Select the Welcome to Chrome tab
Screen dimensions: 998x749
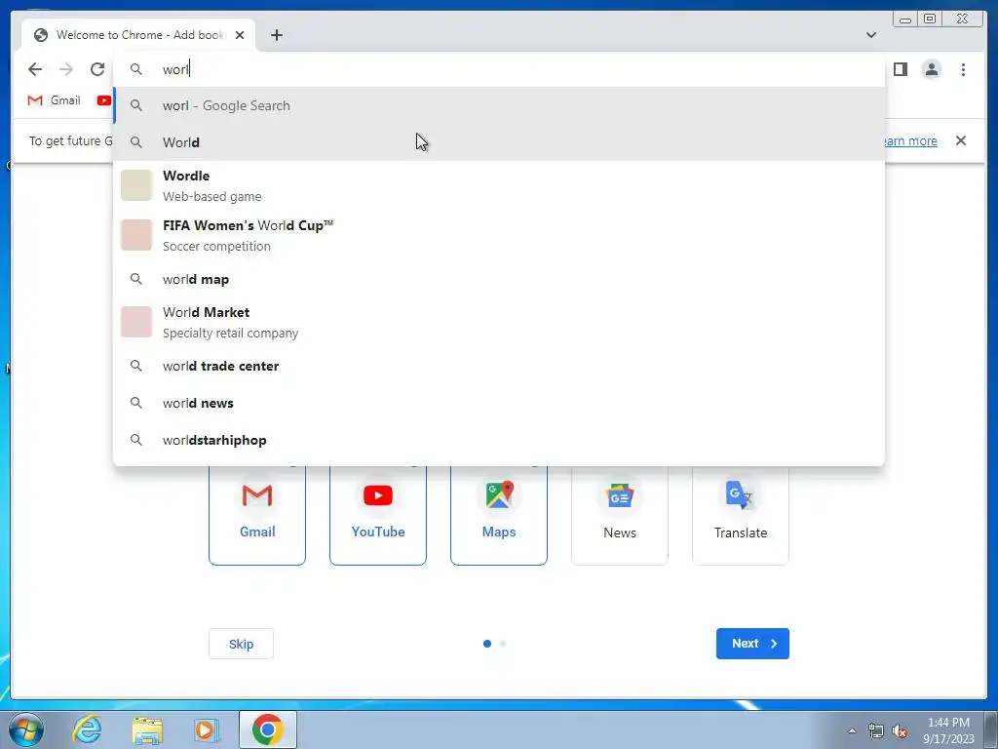(138, 35)
